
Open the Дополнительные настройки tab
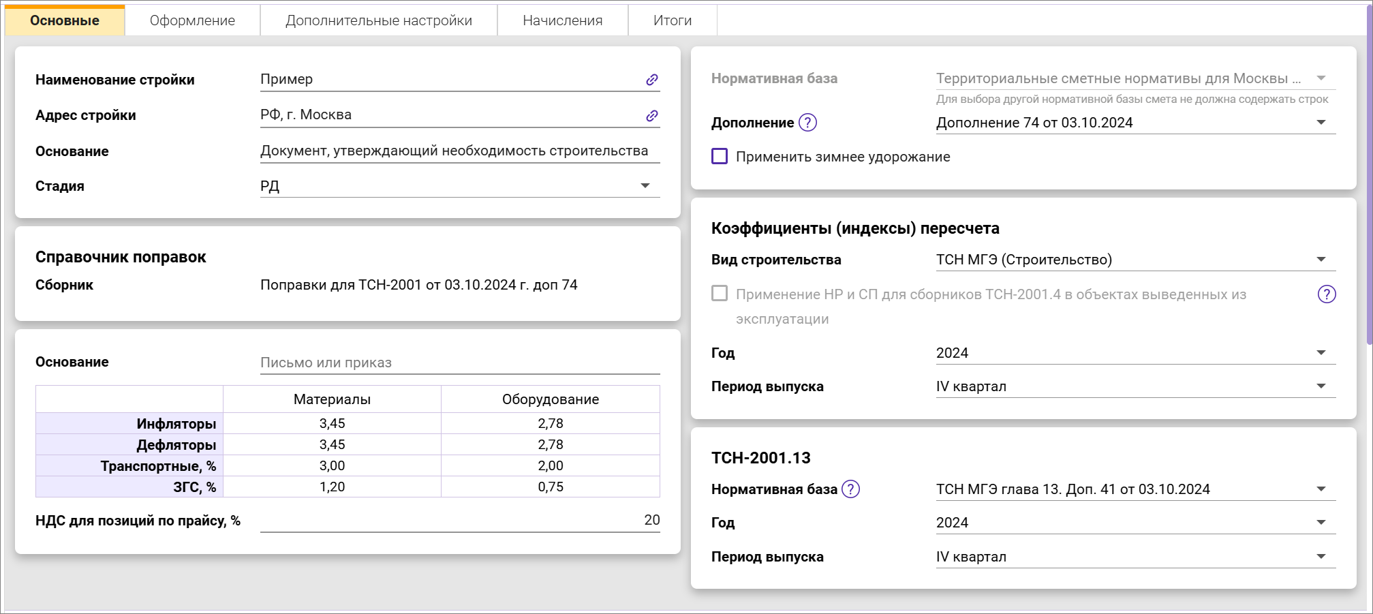click(x=378, y=20)
